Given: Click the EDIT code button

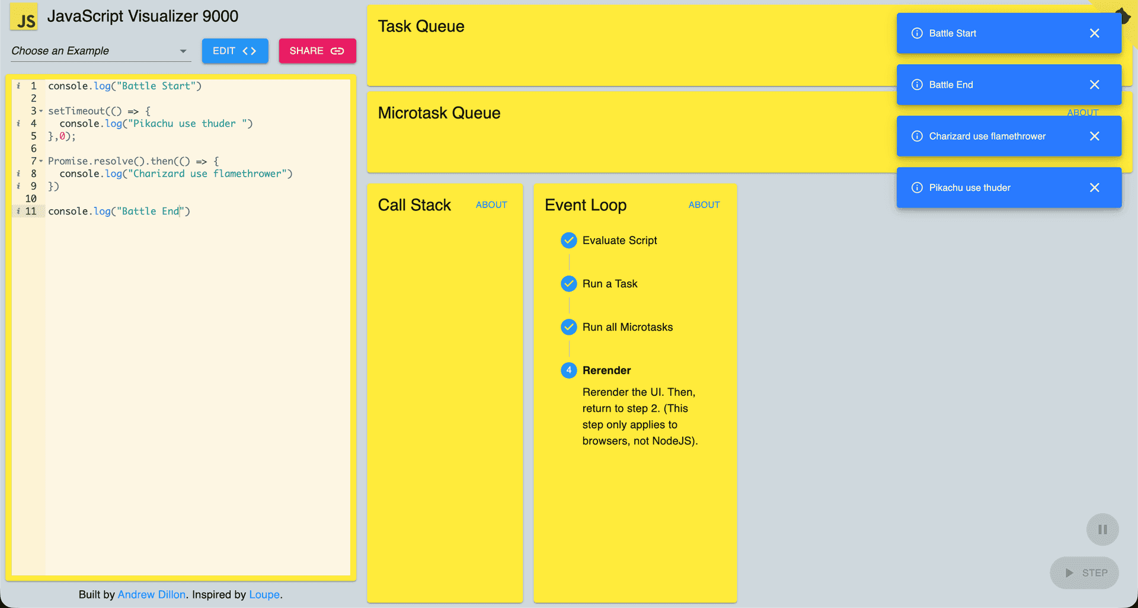Looking at the screenshot, I should coord(235,51).
